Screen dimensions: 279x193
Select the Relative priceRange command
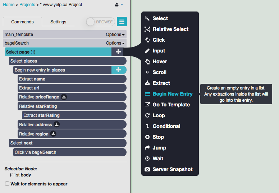pos(72,97)
